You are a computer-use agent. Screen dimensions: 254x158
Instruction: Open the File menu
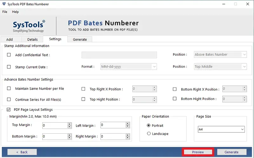pos(5,12)
